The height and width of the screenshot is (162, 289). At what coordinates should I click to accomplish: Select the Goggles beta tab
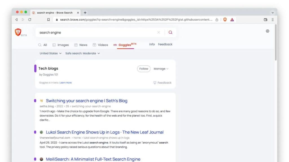point(125,45)
